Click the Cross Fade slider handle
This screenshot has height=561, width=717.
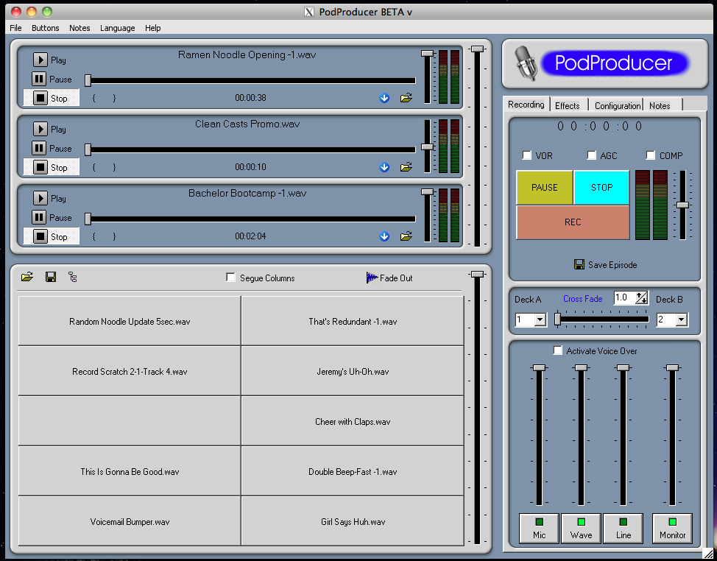point(557,319)
